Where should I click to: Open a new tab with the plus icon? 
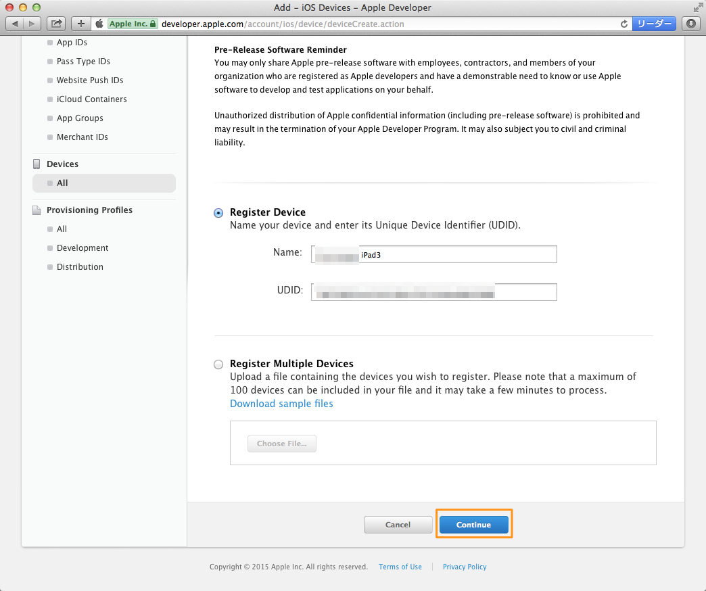(x=80, y=23)
